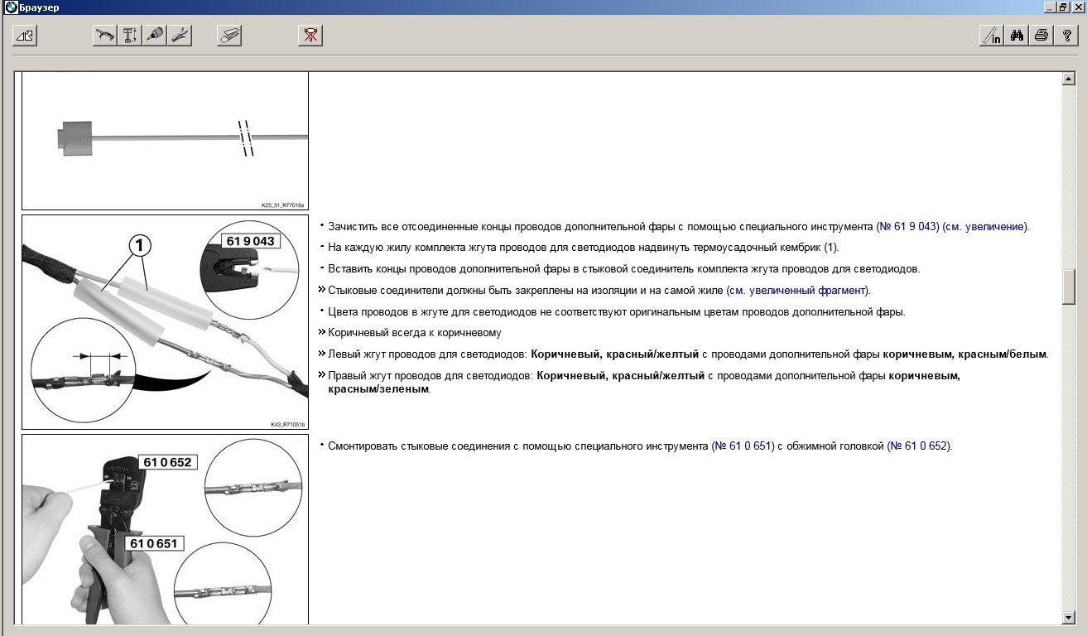Open the № 61 0 651 tool link

[743, 446]
